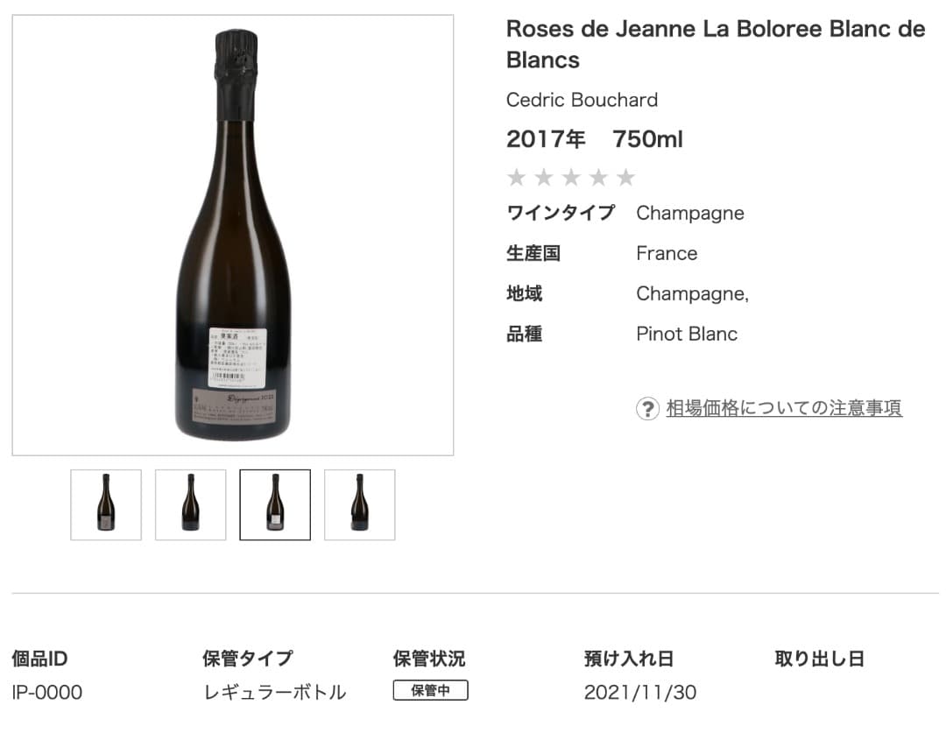Click the Cedric Bouchard producer name
Screen dimensions: 946x733
[582, 100]
